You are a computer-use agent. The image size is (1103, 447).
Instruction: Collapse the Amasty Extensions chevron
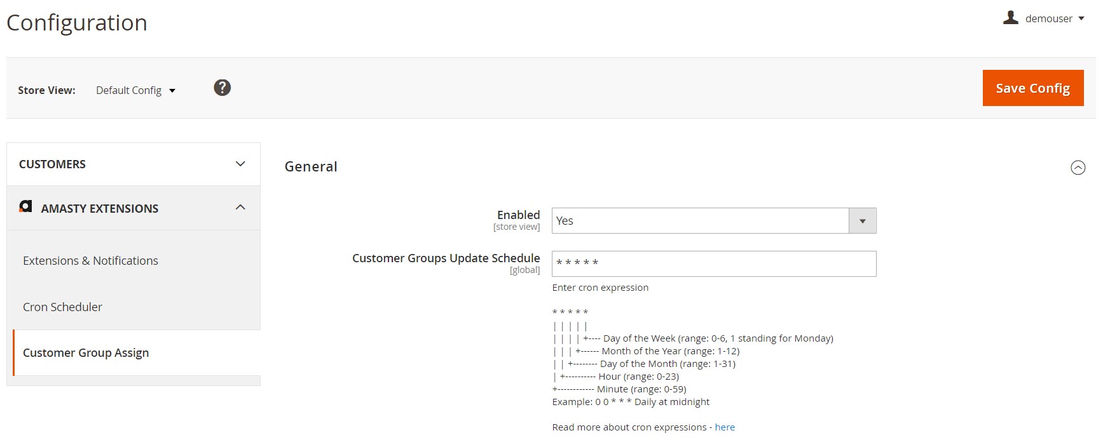click(240, 208)
